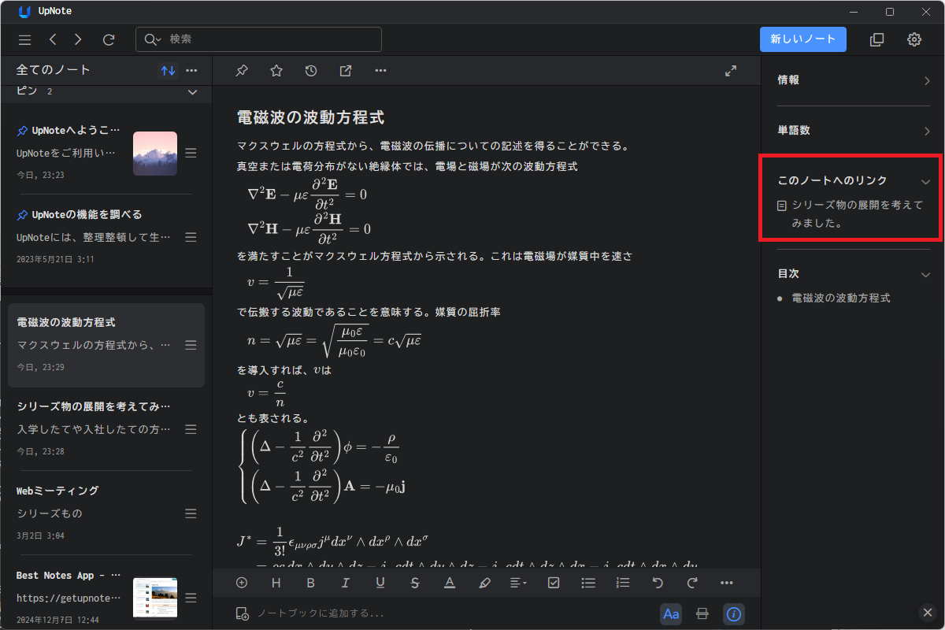The width and height of the screenshot is (945, 630).
Task: Collapse the ピン section in the sidebar
Action: coord(191,92)
